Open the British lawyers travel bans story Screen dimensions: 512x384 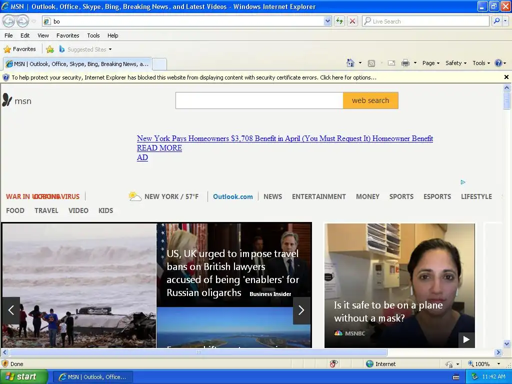(232, 273)
